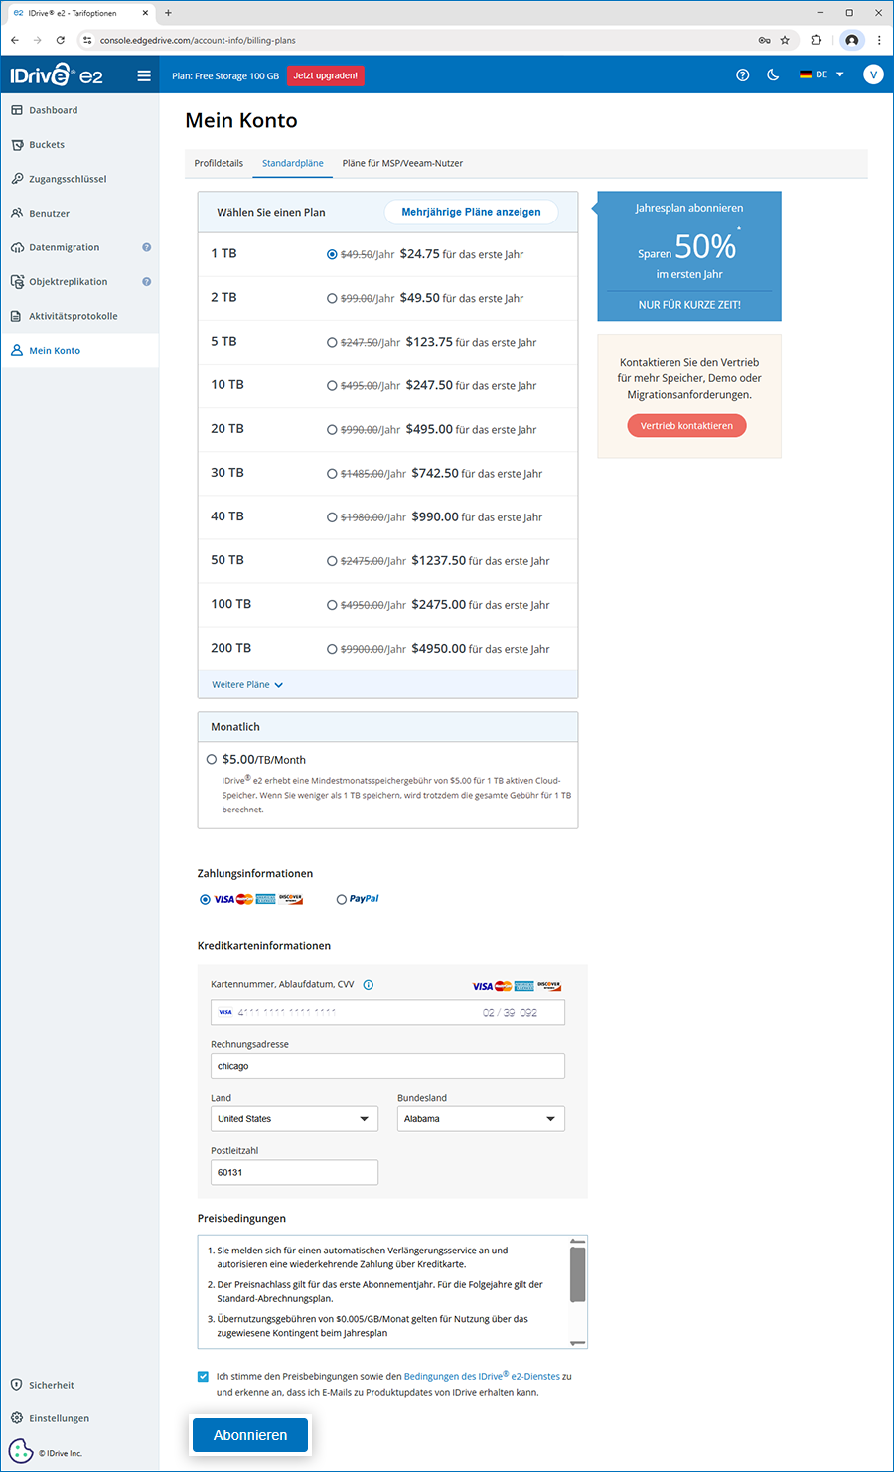894x1472 pixels.
Task: Open the help question mark icon
Action: coord(742,75)
